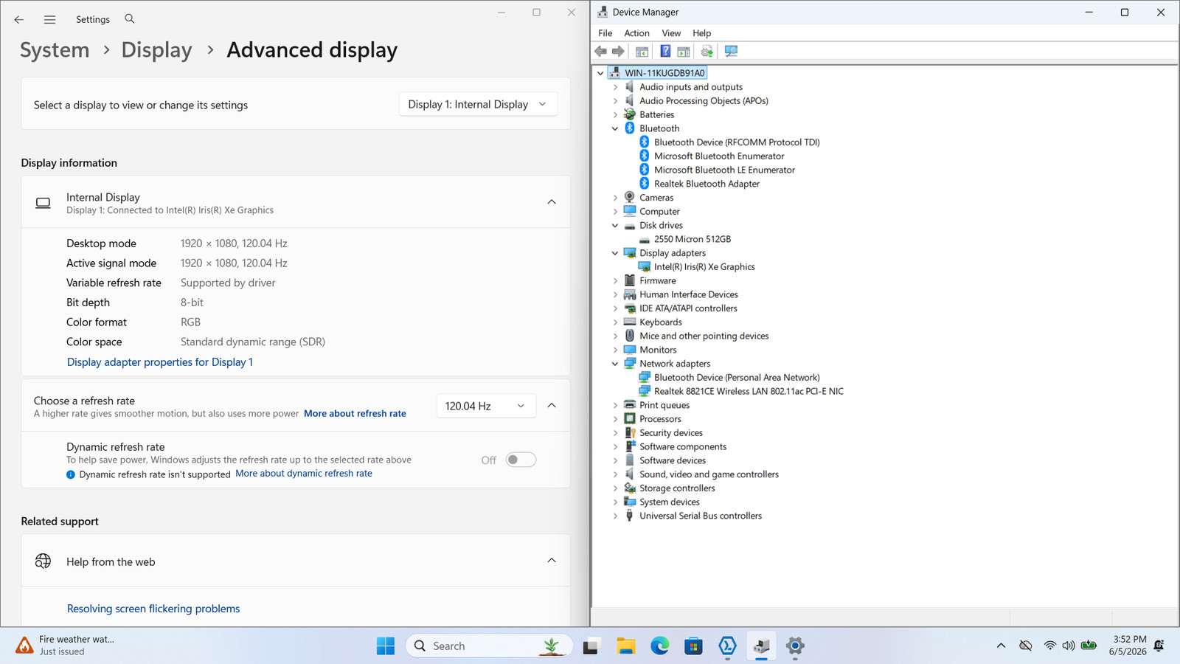Screen dimensions: 1180x664
Task: Open the 120.04 Hz refresh rate dropdown
Action: [x=485, y=406]
